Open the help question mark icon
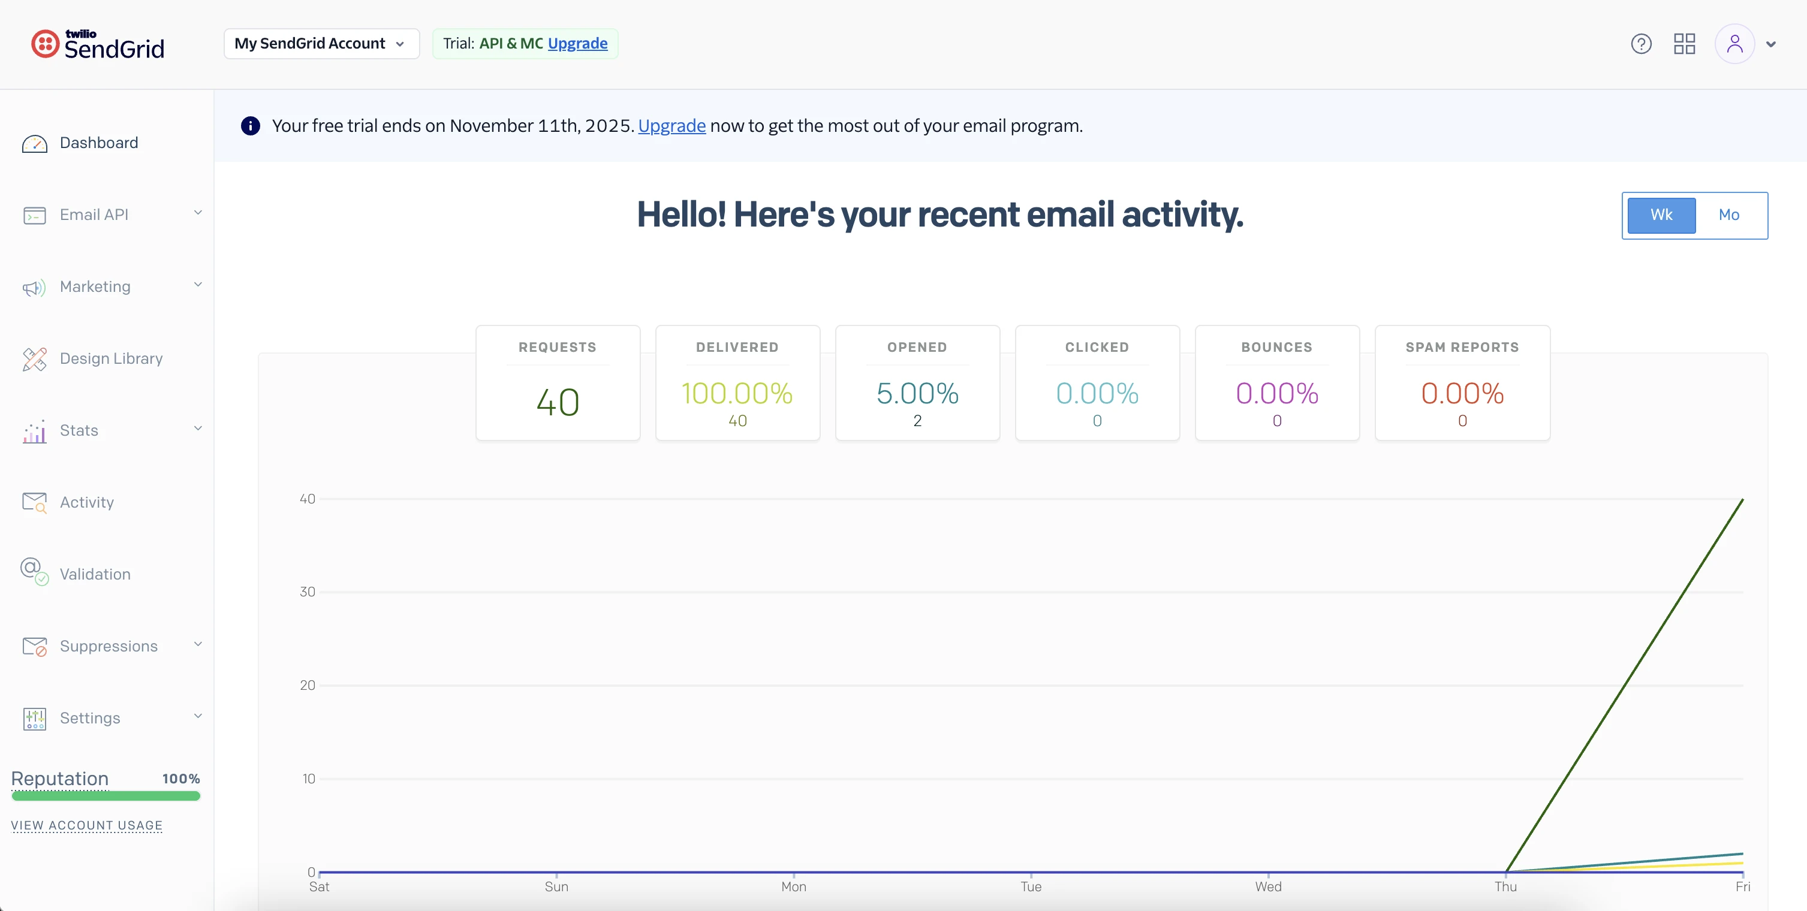Screen dimensions: 1807x911 click(1641, 44)
